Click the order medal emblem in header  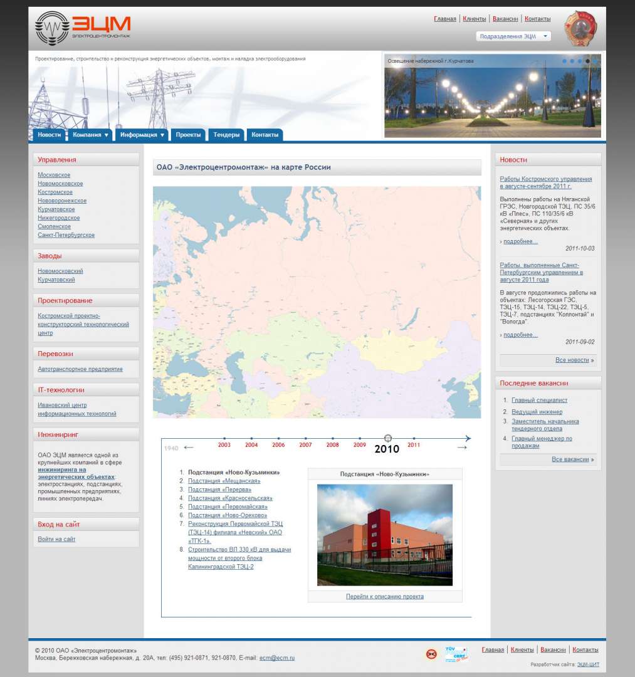[x=581, y=29]
